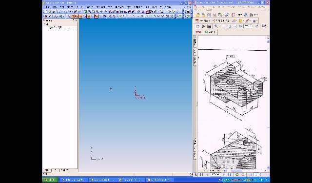Go to next page in Acrobat
Viewport: 312px width, 183px height.
pos(223,174)
